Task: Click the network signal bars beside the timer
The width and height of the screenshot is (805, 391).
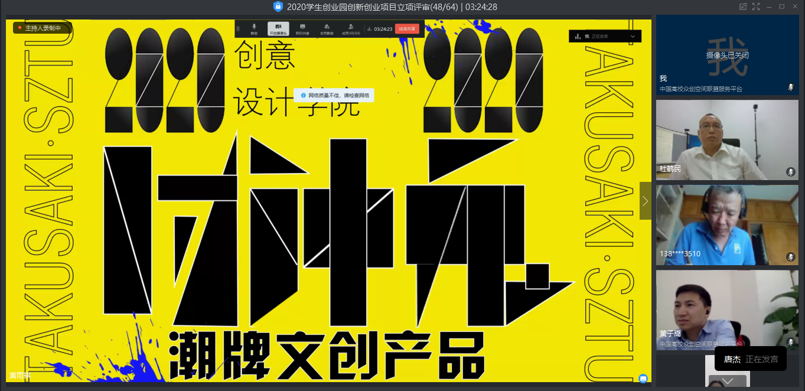Action: click(x=369, y=28)
